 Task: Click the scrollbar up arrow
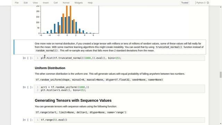(x=221, y=7)
